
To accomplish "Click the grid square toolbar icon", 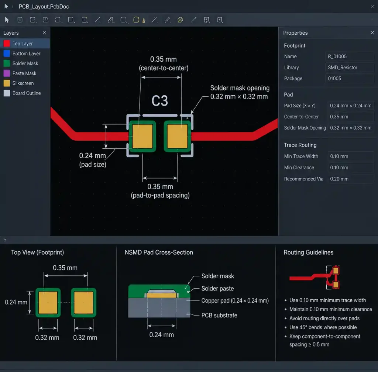I will click(207, 20).
